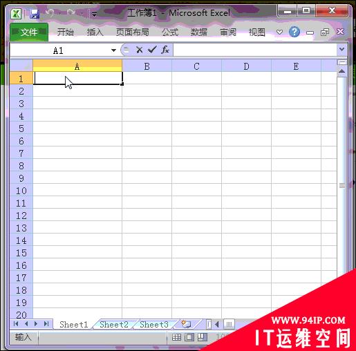Screen dimensions: 356x351
Task: Go to last sheet navigation arrow
Action: coord(46,324)
